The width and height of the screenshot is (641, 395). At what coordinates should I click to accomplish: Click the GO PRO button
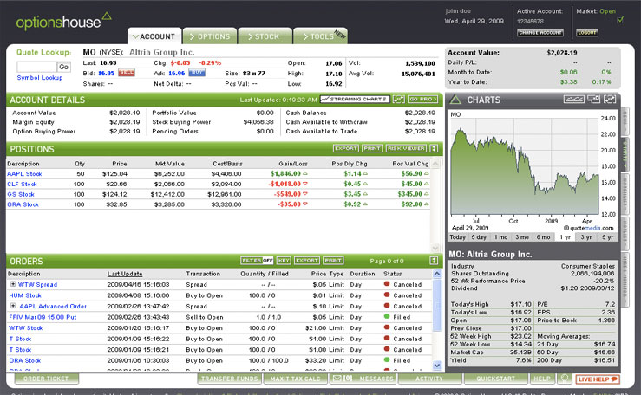tap(423, 99)
